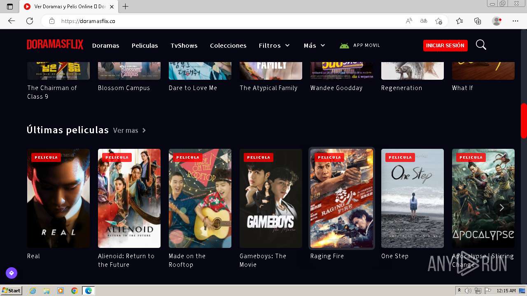The width and height of the screenshot is (527, 296).
Task: Click the DoramasFlix logo
Action: click(x=55, y=45)
